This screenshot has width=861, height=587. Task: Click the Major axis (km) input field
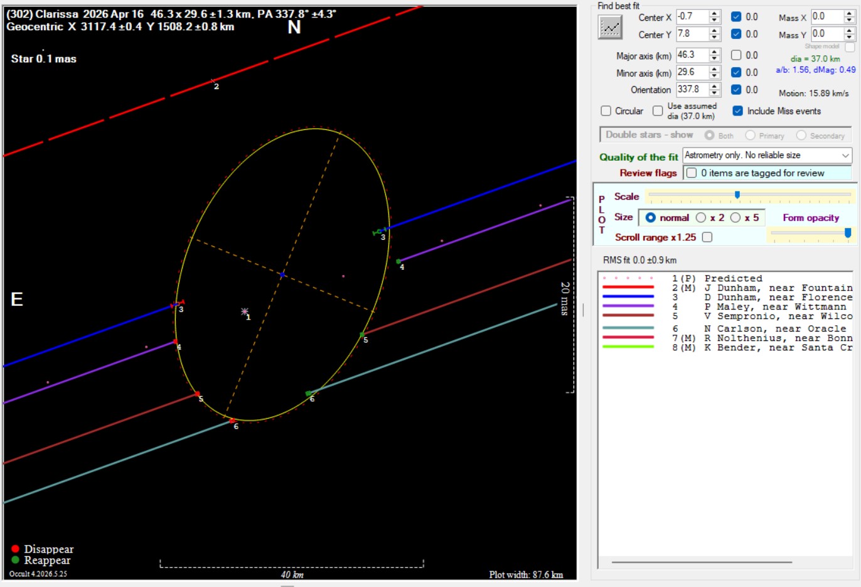[x=693, y=55]
